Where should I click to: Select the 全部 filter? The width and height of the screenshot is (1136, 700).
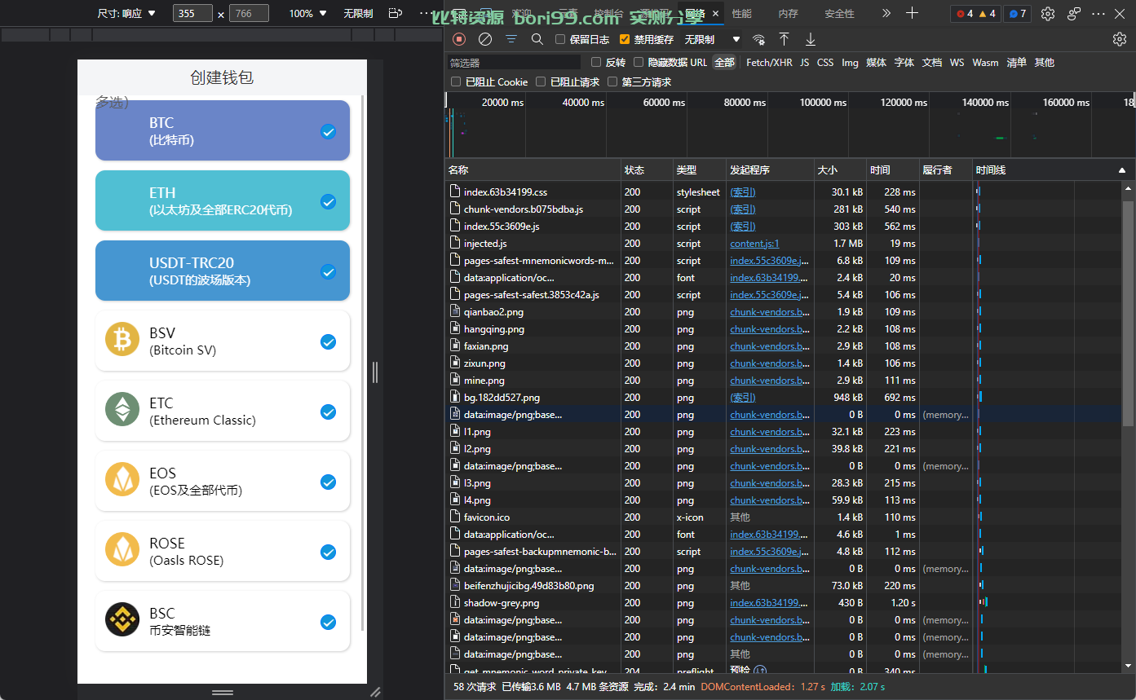tap(724, 62)
